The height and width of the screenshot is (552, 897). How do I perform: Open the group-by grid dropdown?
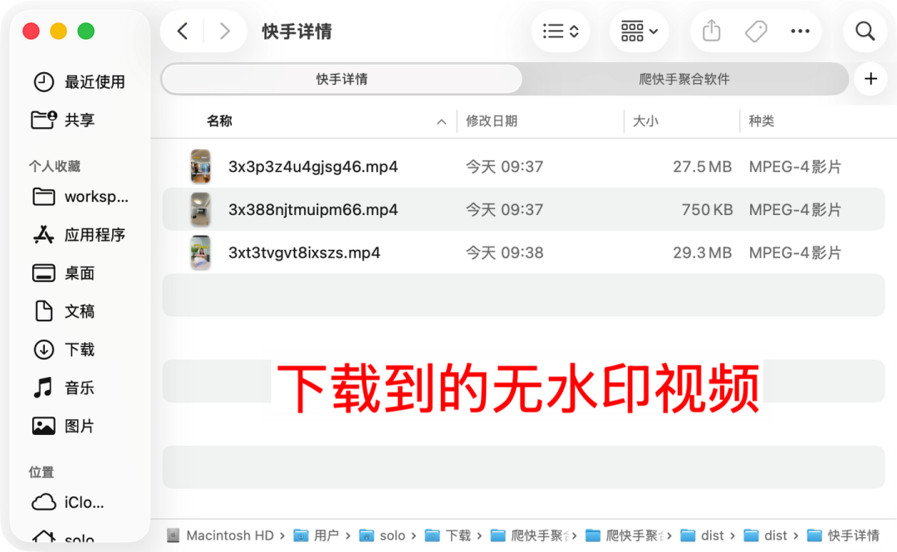pyautogui.click(x=639, y=31)
